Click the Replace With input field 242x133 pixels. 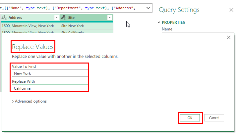[50, 88]
